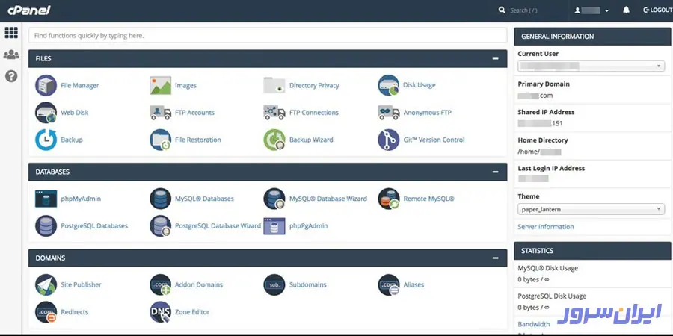673x336 pixels.
Task: Open User Manager people icon in sidebar
Action: [x=11, y=55]
